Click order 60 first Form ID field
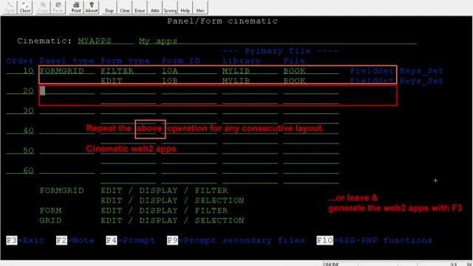This screenshot has width=473, height=266. point(189,171)
